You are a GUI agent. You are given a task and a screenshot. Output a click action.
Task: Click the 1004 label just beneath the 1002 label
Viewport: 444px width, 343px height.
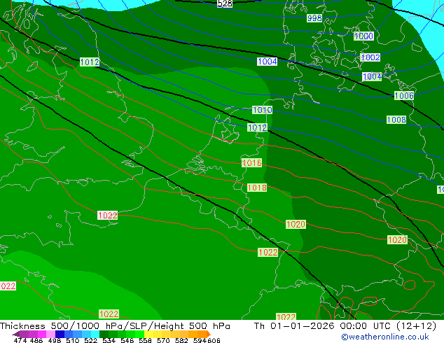(x=372, y=76)
